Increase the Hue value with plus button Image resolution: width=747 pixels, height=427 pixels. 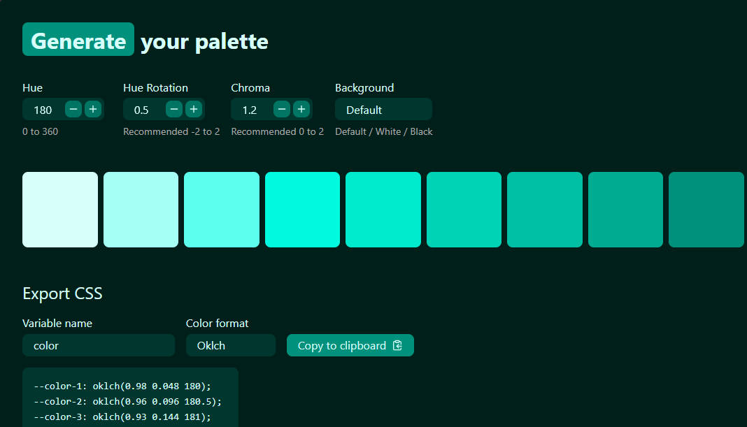coord(93,110)
